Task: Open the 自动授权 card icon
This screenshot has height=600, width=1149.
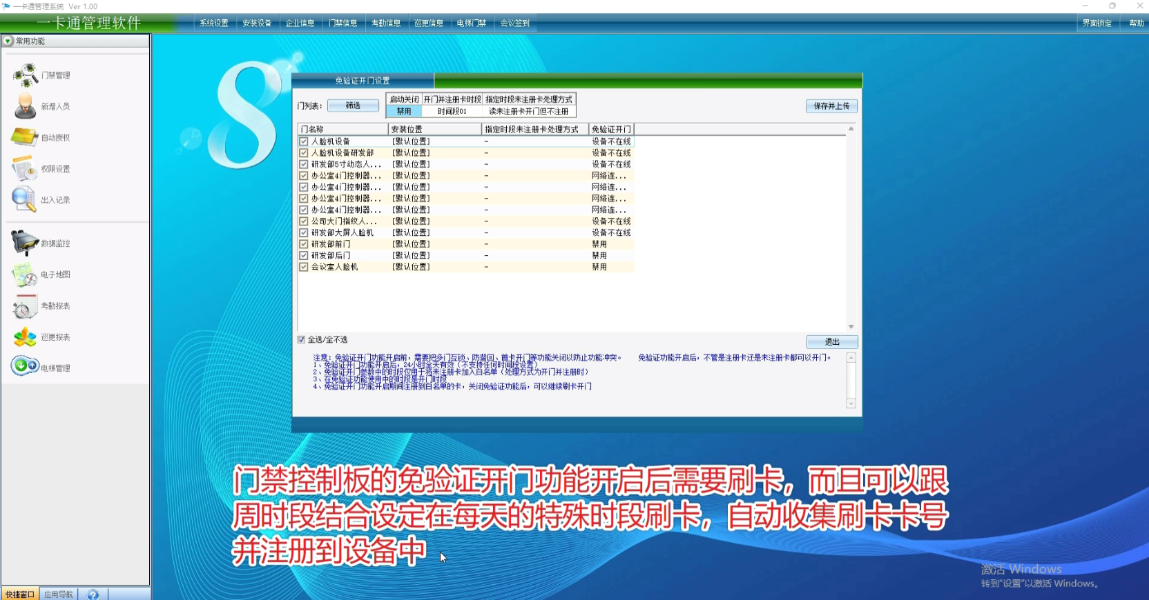Action: pyautogui.click(x=25, y=137)
